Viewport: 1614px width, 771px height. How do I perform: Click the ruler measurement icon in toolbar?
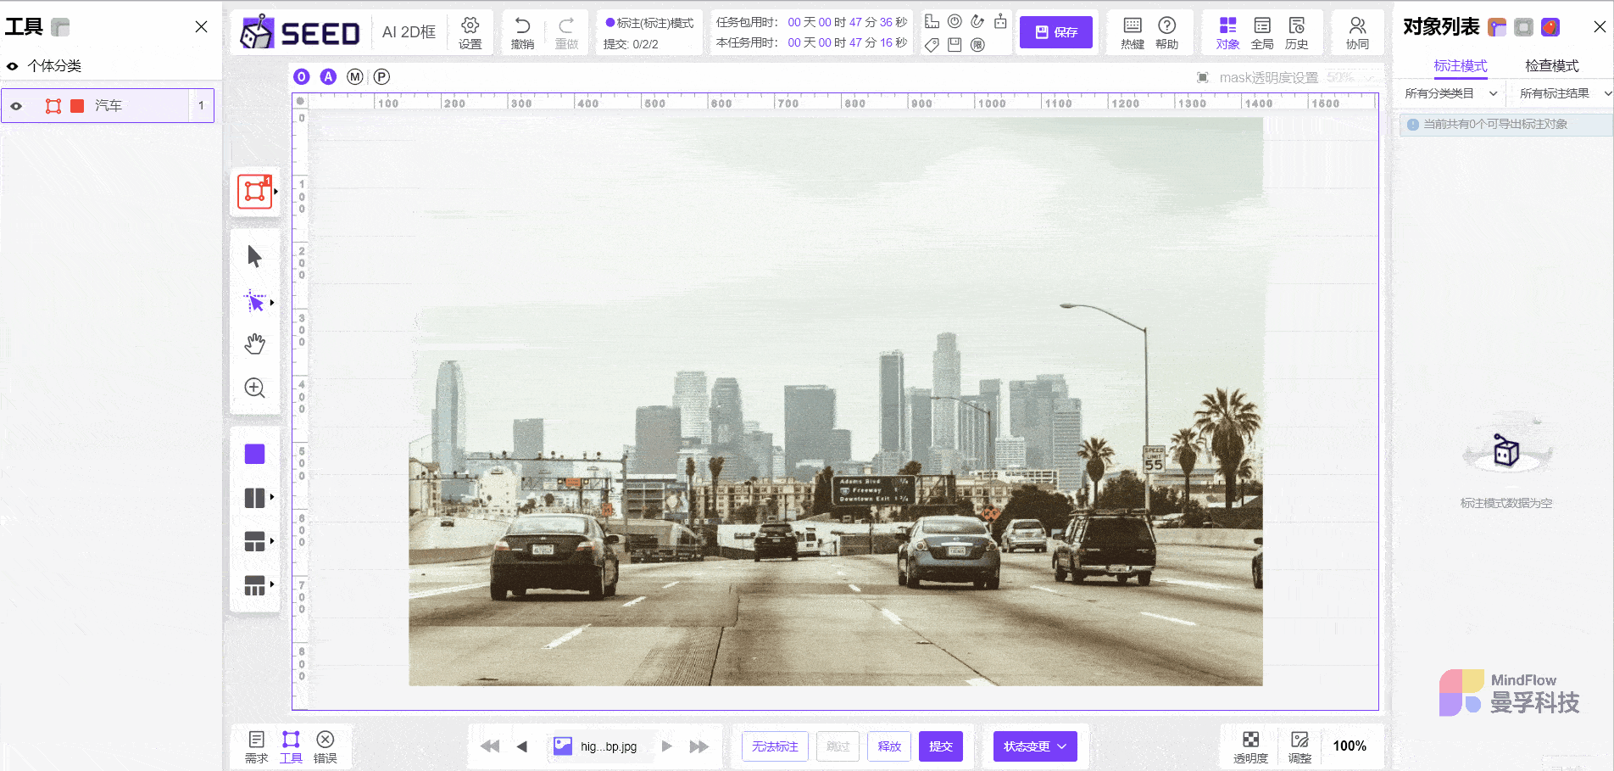(932, 22)
